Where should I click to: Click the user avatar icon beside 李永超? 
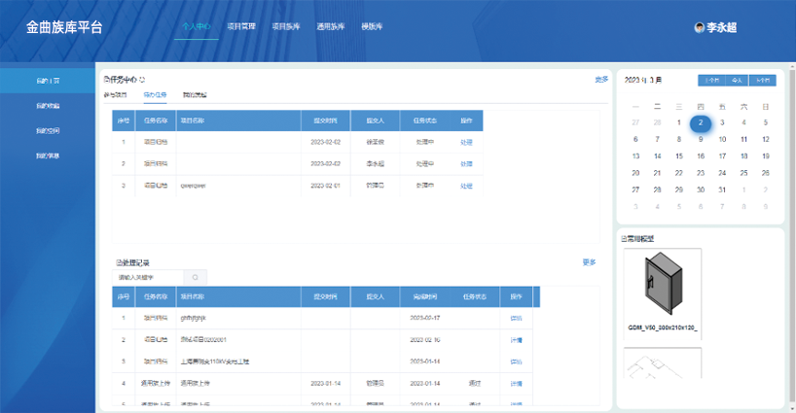point(699,28)
